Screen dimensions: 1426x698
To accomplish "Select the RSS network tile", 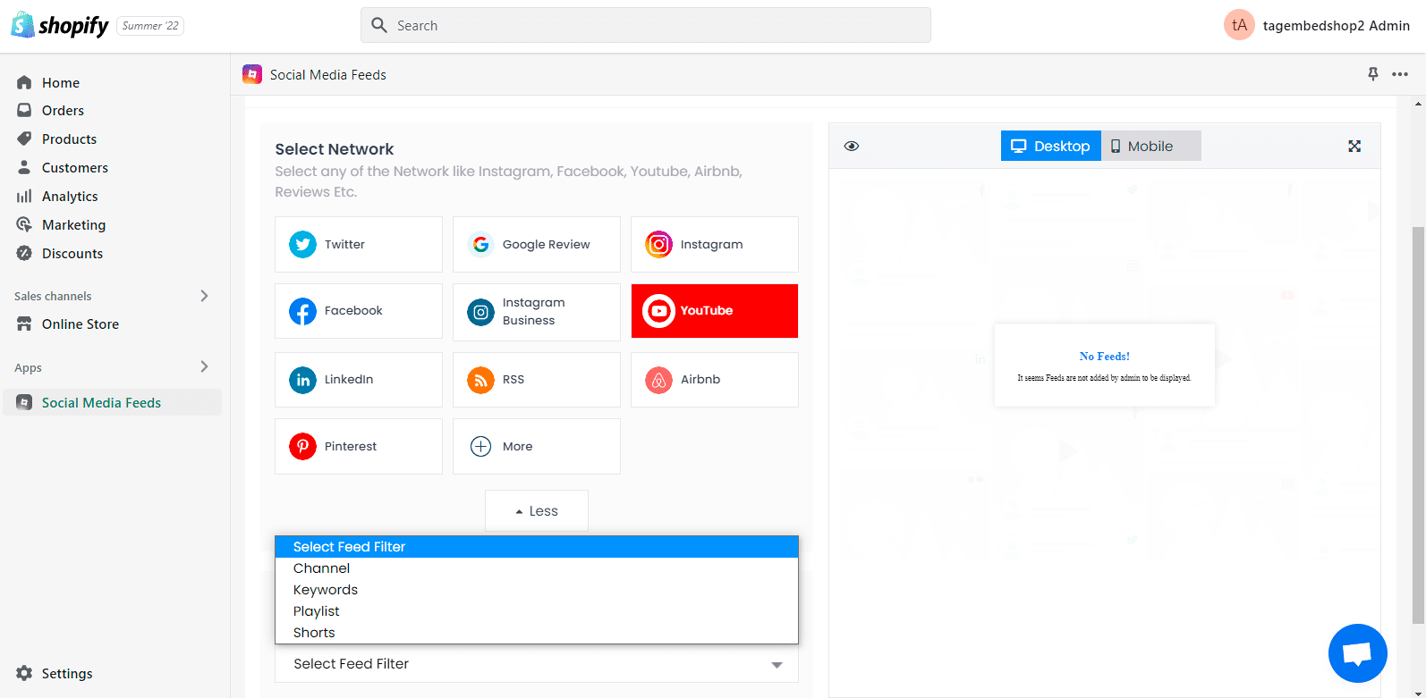I will tap(536, 380).
